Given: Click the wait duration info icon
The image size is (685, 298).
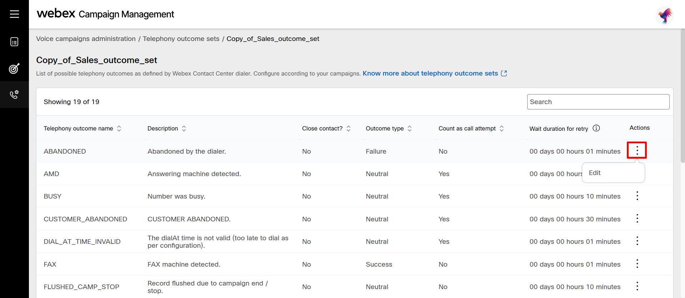Looking at the screenshot, I should (596, 128).
